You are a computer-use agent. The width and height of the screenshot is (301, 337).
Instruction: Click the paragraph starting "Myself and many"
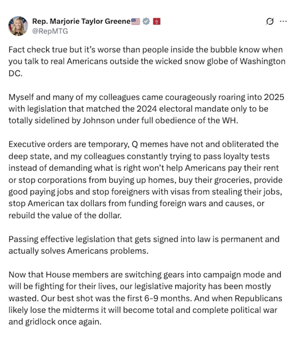(146, 109)
